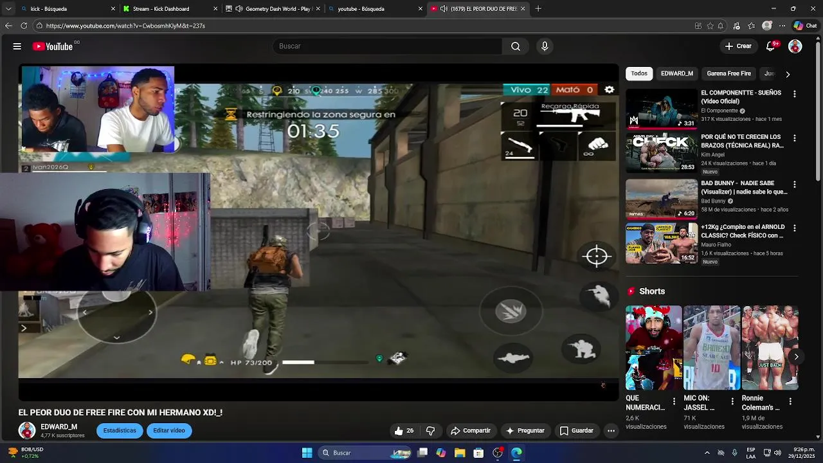Open El Componente Sueños video thumbnail
The height and width of the screenshot is (463, 823).
point(662,109)
